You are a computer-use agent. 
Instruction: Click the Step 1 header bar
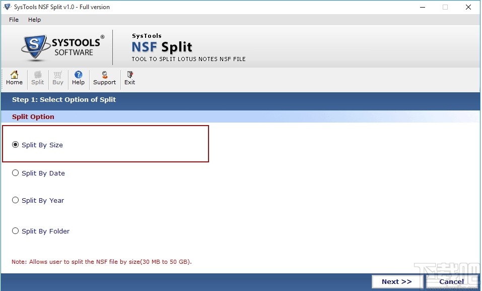[x=64, y=99]
